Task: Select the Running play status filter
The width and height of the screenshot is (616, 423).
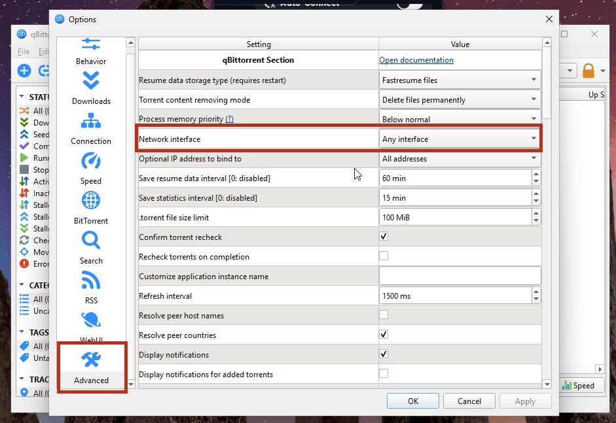Action: point(24,158)
